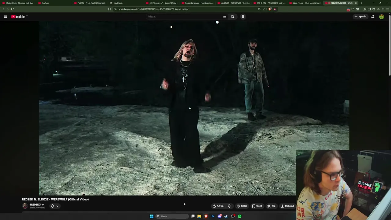Reload the page with browser refresh icon

[x=13, y=9]
